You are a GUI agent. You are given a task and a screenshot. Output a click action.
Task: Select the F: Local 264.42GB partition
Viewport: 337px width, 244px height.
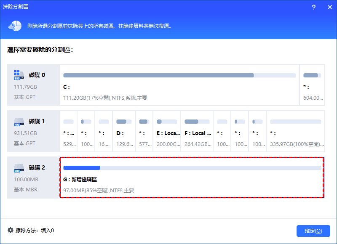tap(197, 133)
